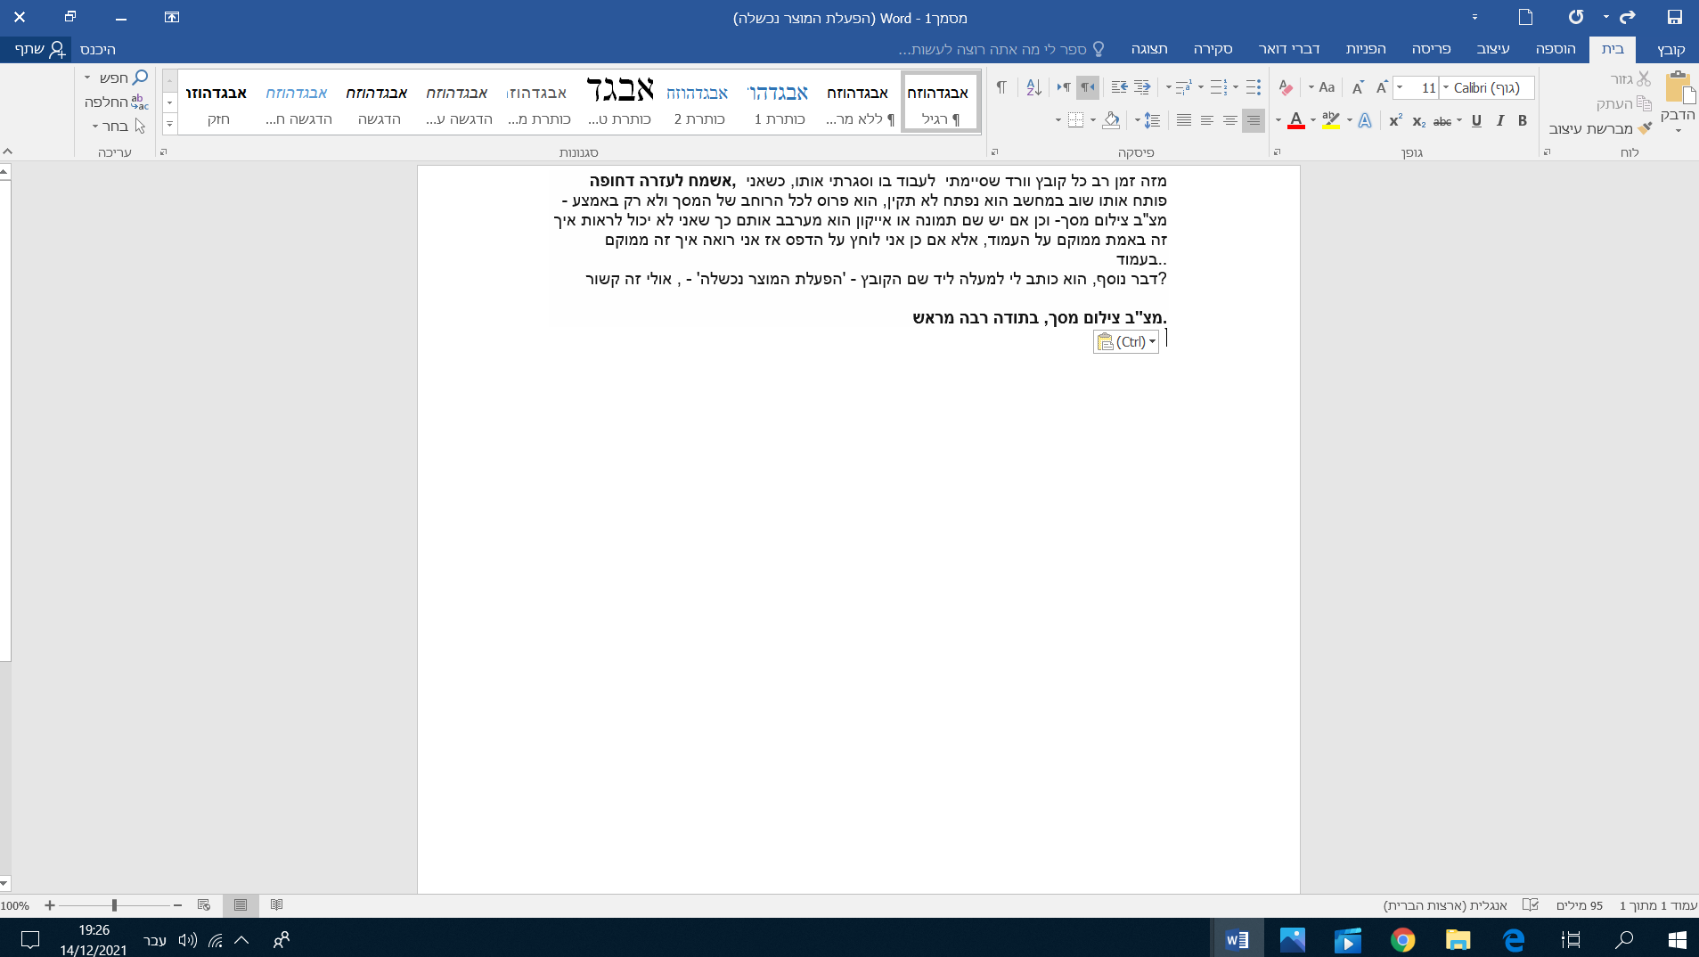
Task: Switch to the Layout (פריסה) tab
Action: 1431,49
